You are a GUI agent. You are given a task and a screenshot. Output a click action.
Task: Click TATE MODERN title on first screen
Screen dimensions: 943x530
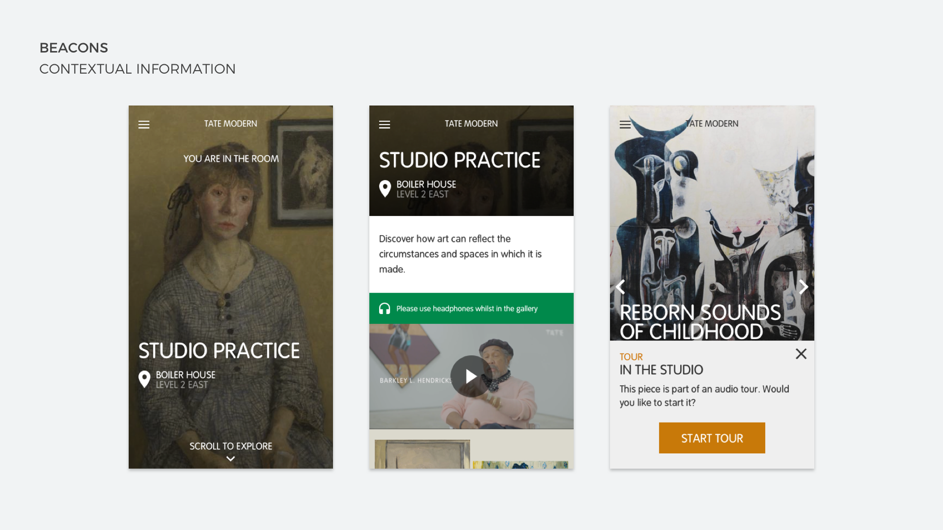point(231,124)
